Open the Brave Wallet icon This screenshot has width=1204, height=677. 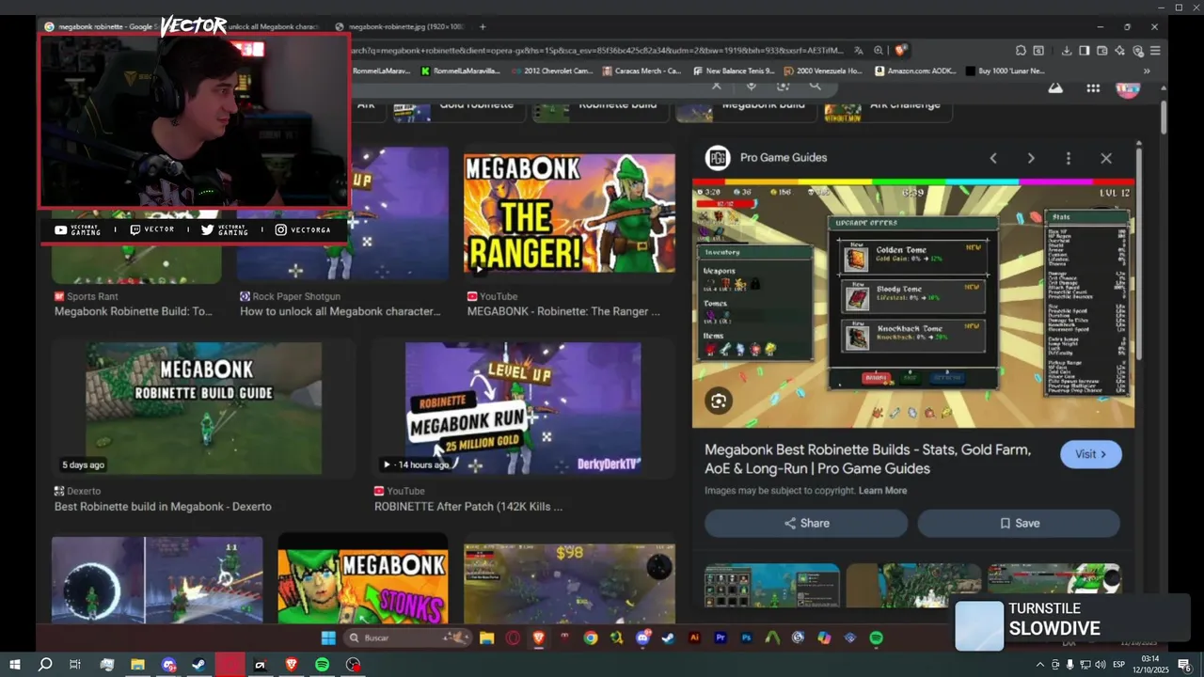point(1102,51)
